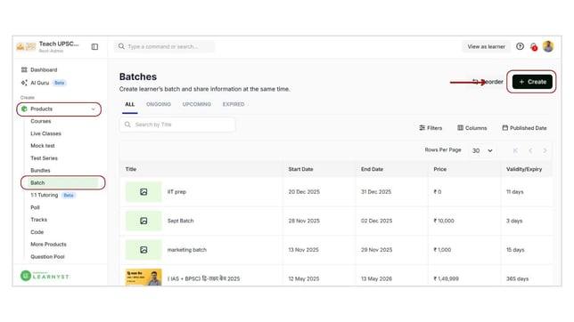Go to previous page arrow
Image resolution: width=574 pixels, height=322 pixels.
point(530,150)
